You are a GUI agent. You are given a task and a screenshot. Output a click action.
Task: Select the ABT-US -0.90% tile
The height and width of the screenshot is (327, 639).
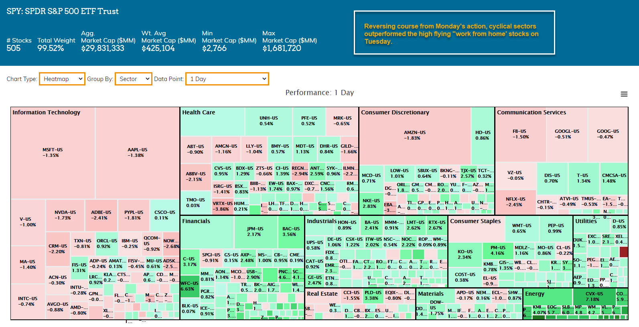pyautogui.click(x=196, y=150)
